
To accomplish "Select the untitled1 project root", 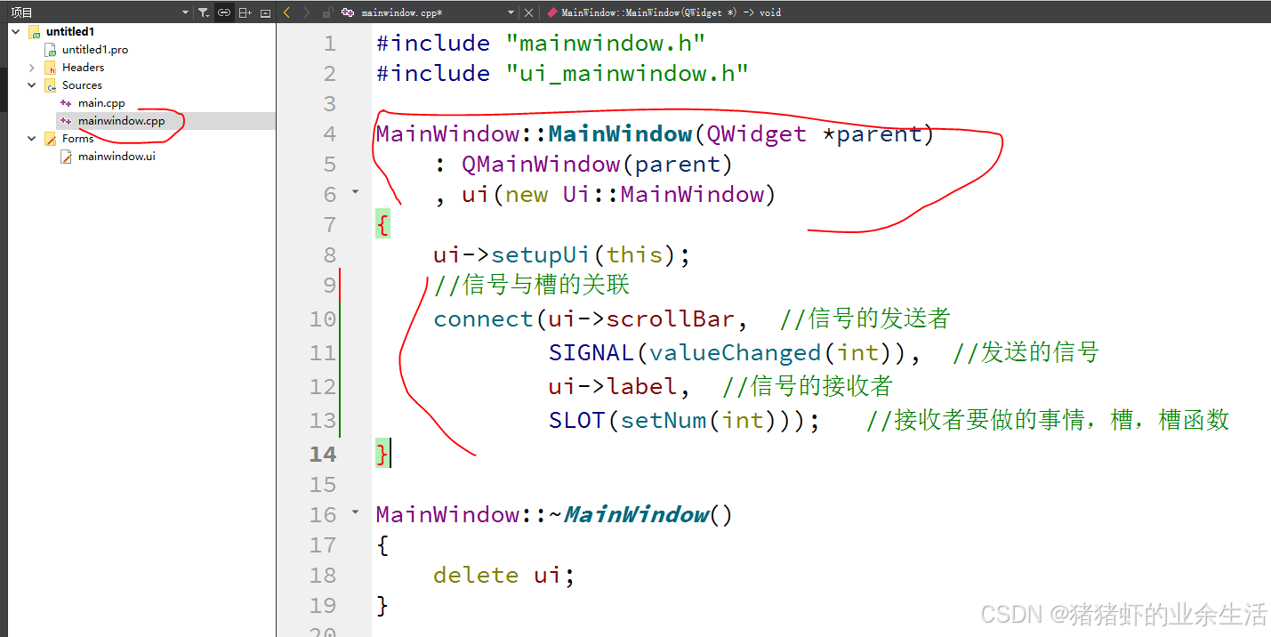I will [70, 31].
